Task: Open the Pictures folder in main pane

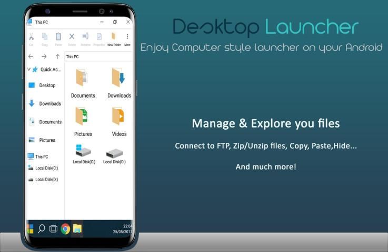Action: (83, 121)
